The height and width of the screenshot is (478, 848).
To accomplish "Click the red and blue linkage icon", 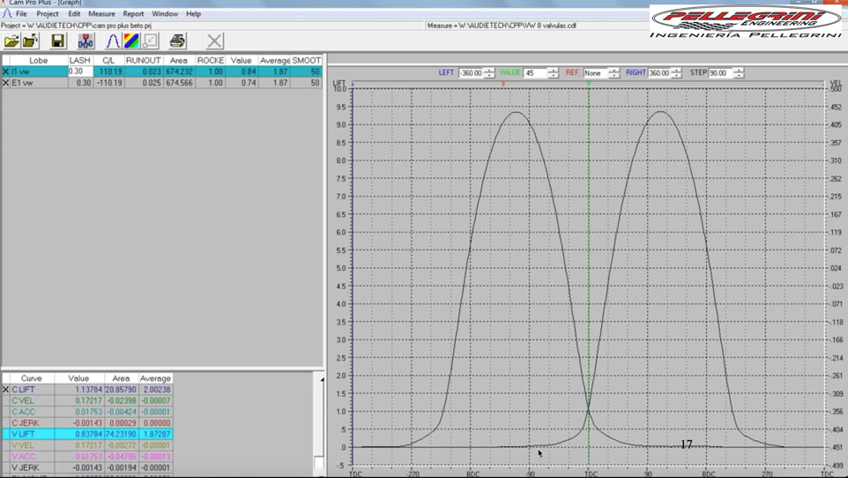I will [x=86, y=41].
